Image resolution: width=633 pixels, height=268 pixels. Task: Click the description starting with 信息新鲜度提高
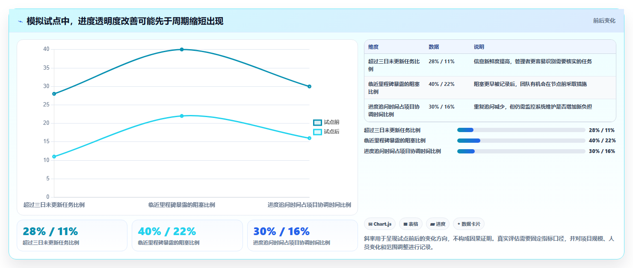pos(533,62)
